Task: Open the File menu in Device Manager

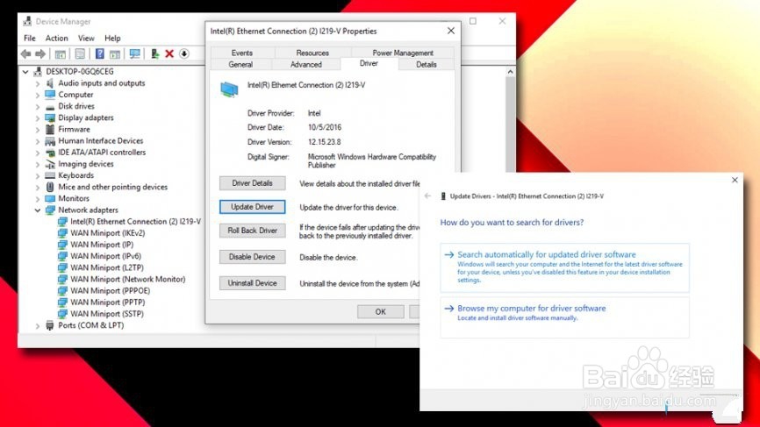Action: tap(30, 39)
